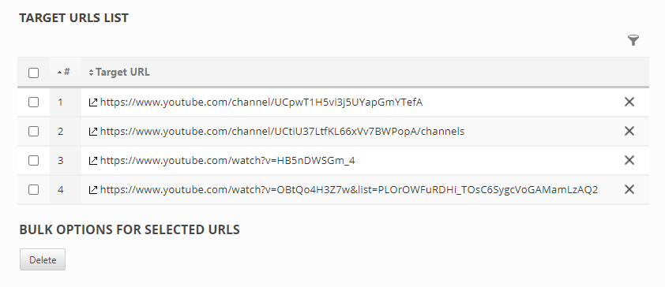
Task: Open the filter funnel icon
Action: coord(633,40)
